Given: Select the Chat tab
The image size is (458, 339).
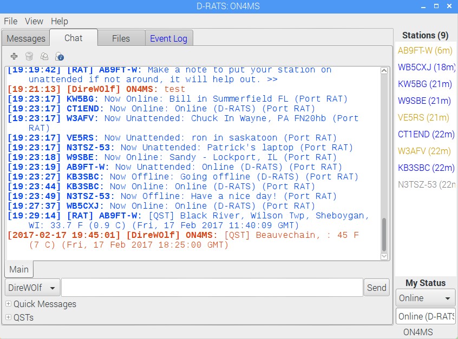Looking at the screenshot, I should click(x=73, y=38).
